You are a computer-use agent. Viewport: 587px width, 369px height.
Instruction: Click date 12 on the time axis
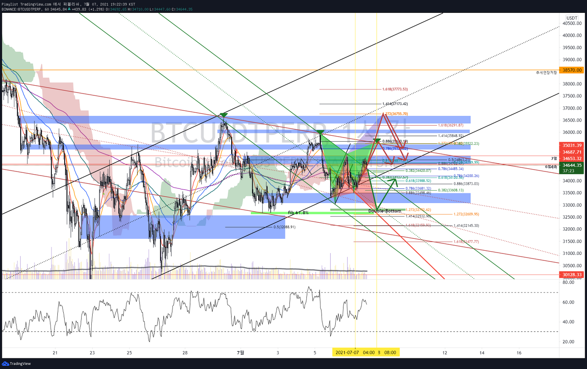(x=445, y=352)
